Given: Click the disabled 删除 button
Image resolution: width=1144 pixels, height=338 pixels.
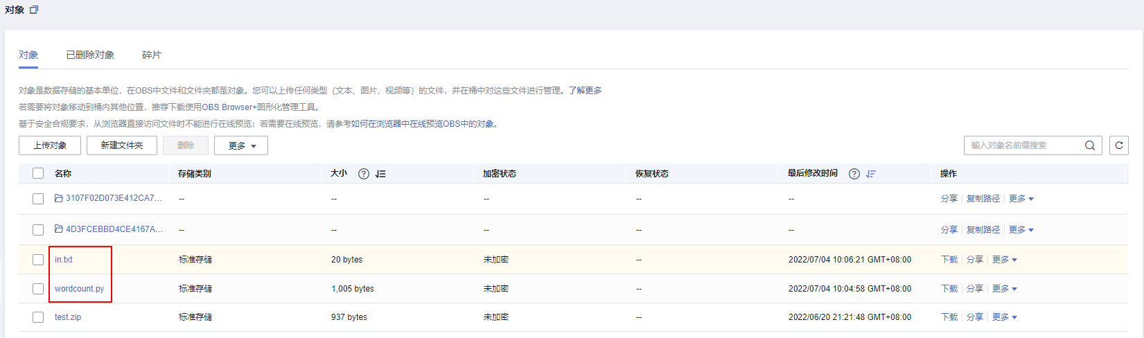Looking at the screenshot, I should [x=186, y=145].
